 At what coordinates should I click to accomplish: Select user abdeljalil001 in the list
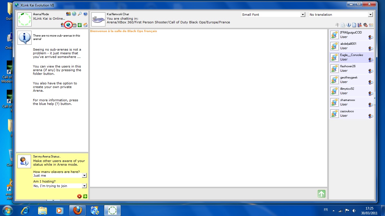[351, 46]
